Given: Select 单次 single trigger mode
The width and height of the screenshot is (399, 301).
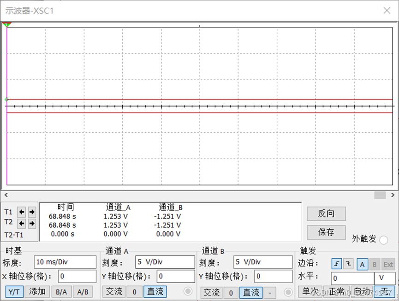Looking at the screenshot, I should click(310, 292).
